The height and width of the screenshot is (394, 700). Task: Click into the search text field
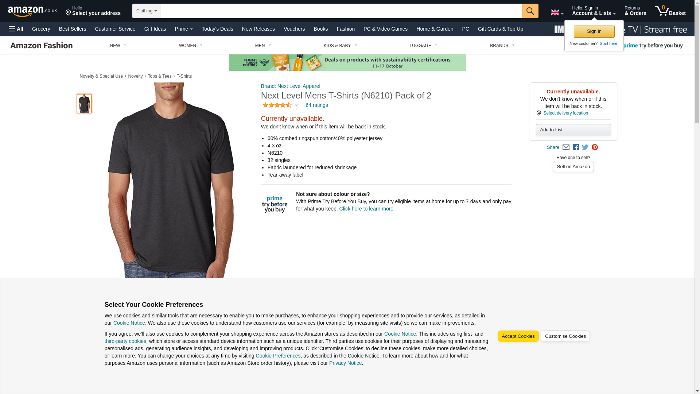[x=341, y=11]
